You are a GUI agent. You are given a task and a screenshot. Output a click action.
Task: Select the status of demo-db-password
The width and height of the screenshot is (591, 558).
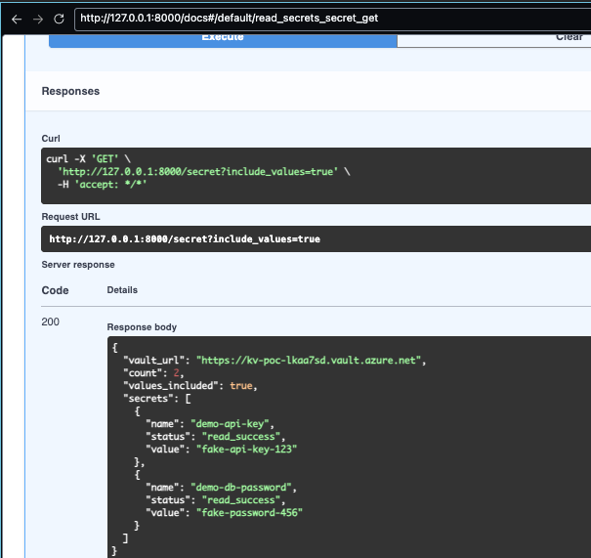[x=241, y=500]
